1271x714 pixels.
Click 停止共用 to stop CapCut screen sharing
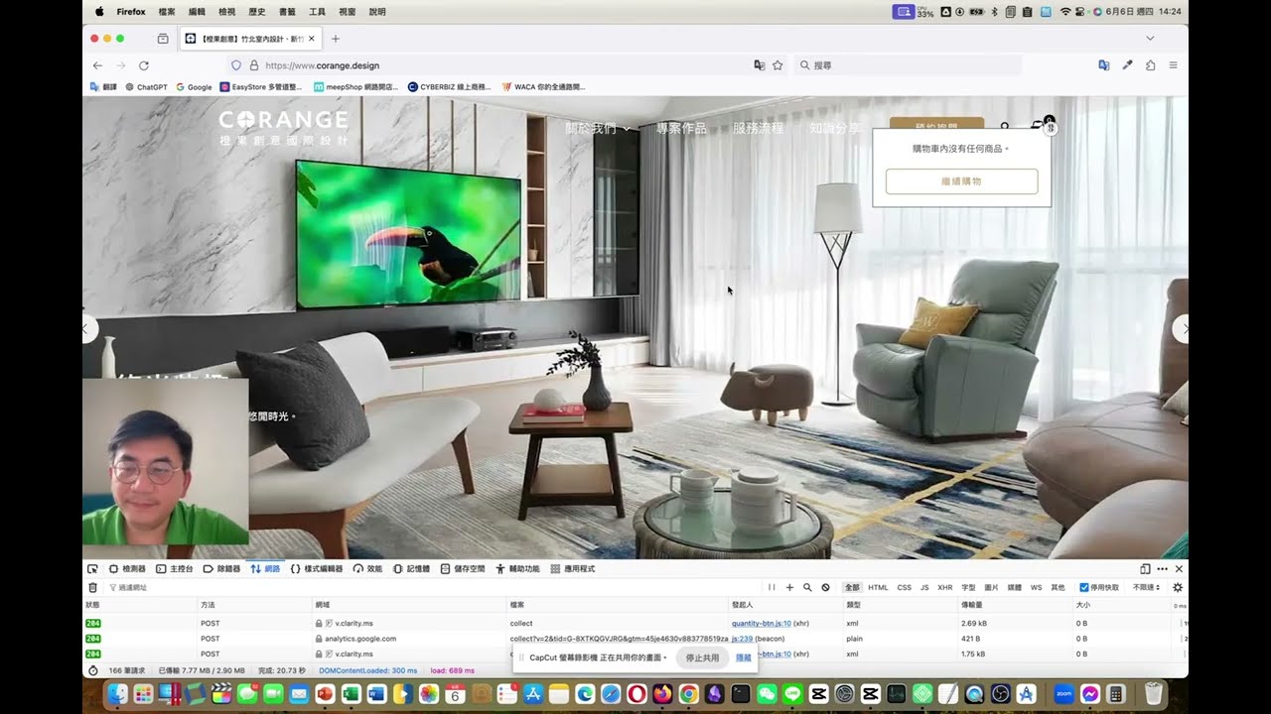702,656
